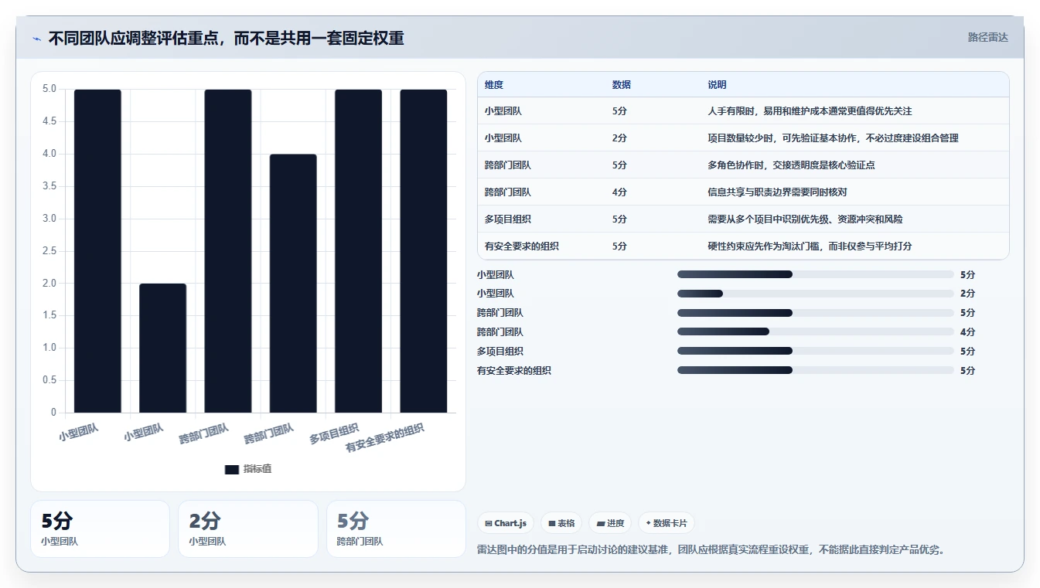
Task: Click the 说明 column header
Action: coord(717,85)
